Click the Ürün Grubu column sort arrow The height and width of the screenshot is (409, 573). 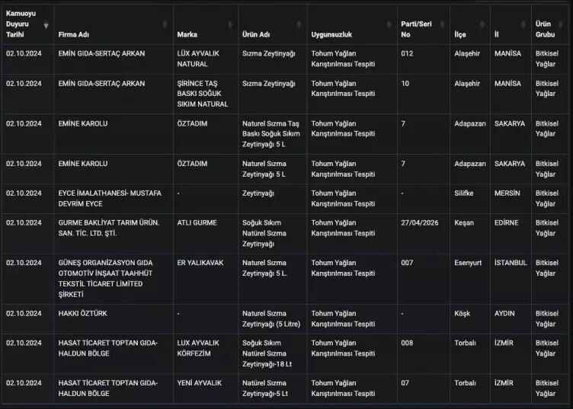(x=563, y=25)
